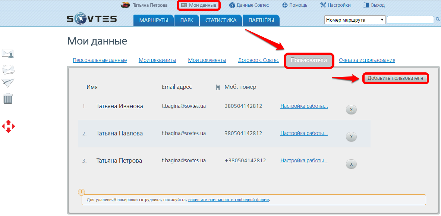
Task: Focus the route number search input field
Action: (410, 20)
